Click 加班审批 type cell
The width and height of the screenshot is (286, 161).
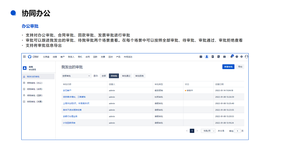pyautogui.click(x=159, y=97)
